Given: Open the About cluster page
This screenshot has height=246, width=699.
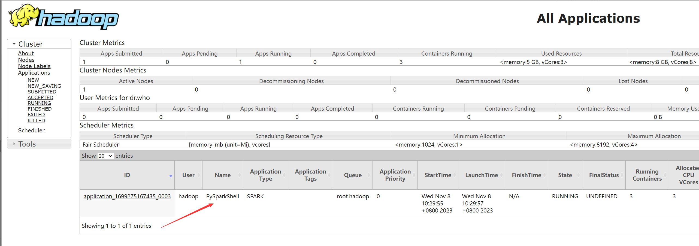Looking at the screenshot, I should [x=26, y=53].
